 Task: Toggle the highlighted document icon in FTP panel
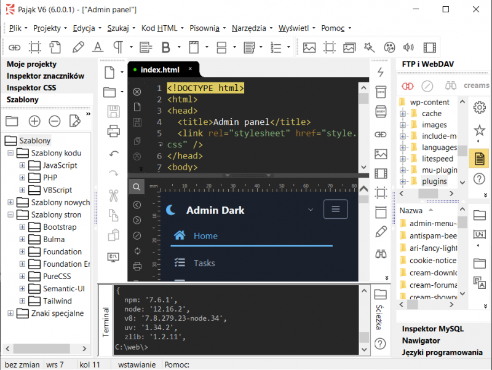coord(479,159)
